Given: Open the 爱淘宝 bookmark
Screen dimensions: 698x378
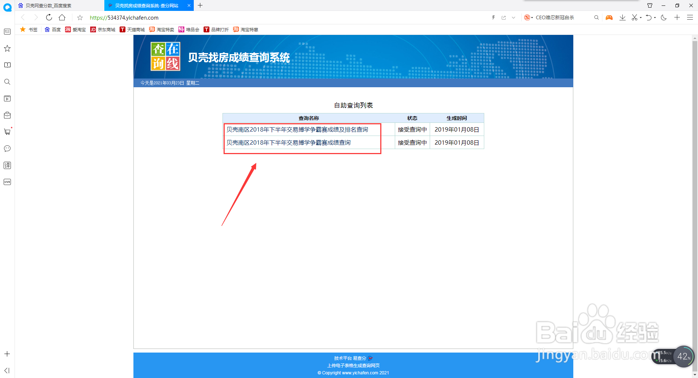Looking at the screenshot, I should tap(76, 29).
